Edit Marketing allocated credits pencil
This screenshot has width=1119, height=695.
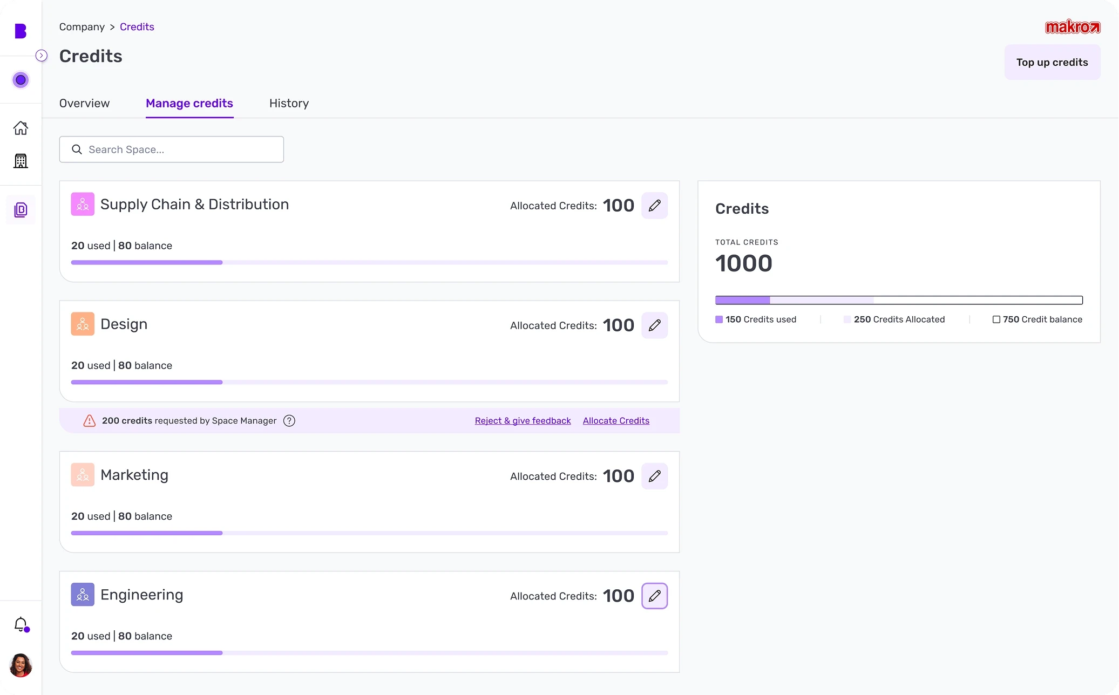[x=655, y=476]
